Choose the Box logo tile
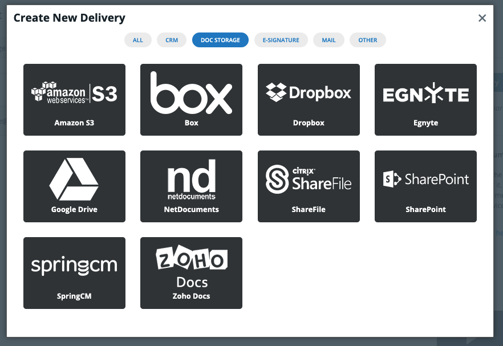 tap(191, 93)
